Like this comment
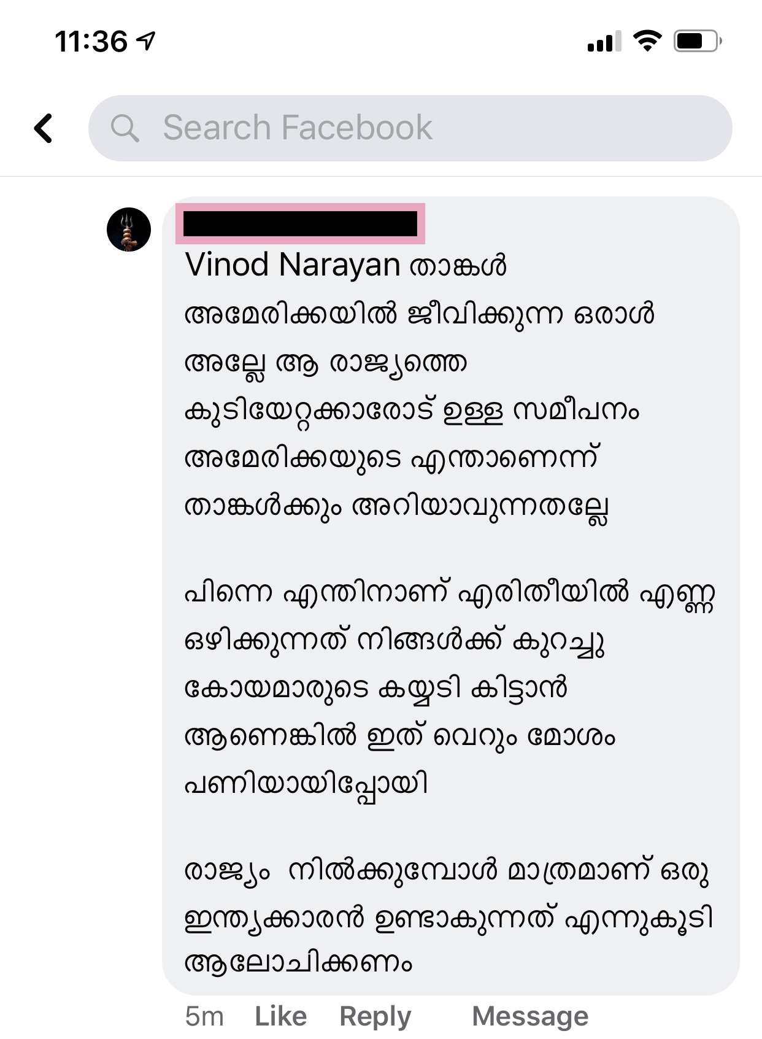The image size is (762, 1039). point(280,1016)
